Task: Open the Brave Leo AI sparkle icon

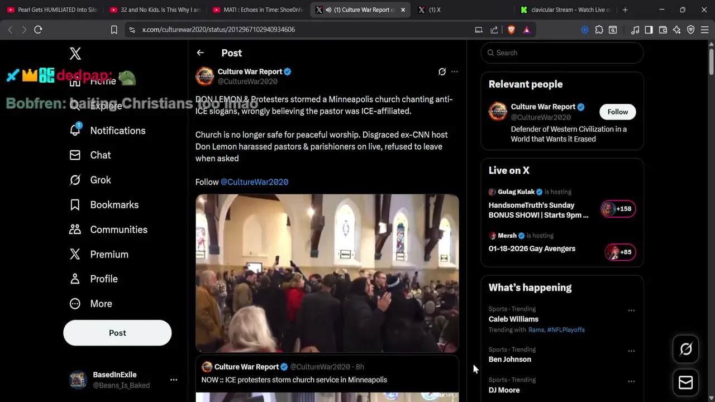Action: 676,30
